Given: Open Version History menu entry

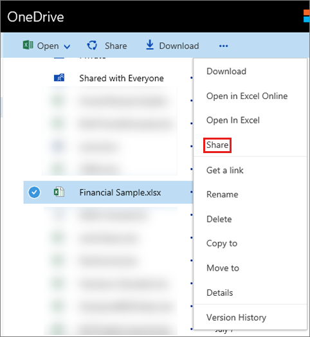Looking at the screenshot, I should 236,318.
